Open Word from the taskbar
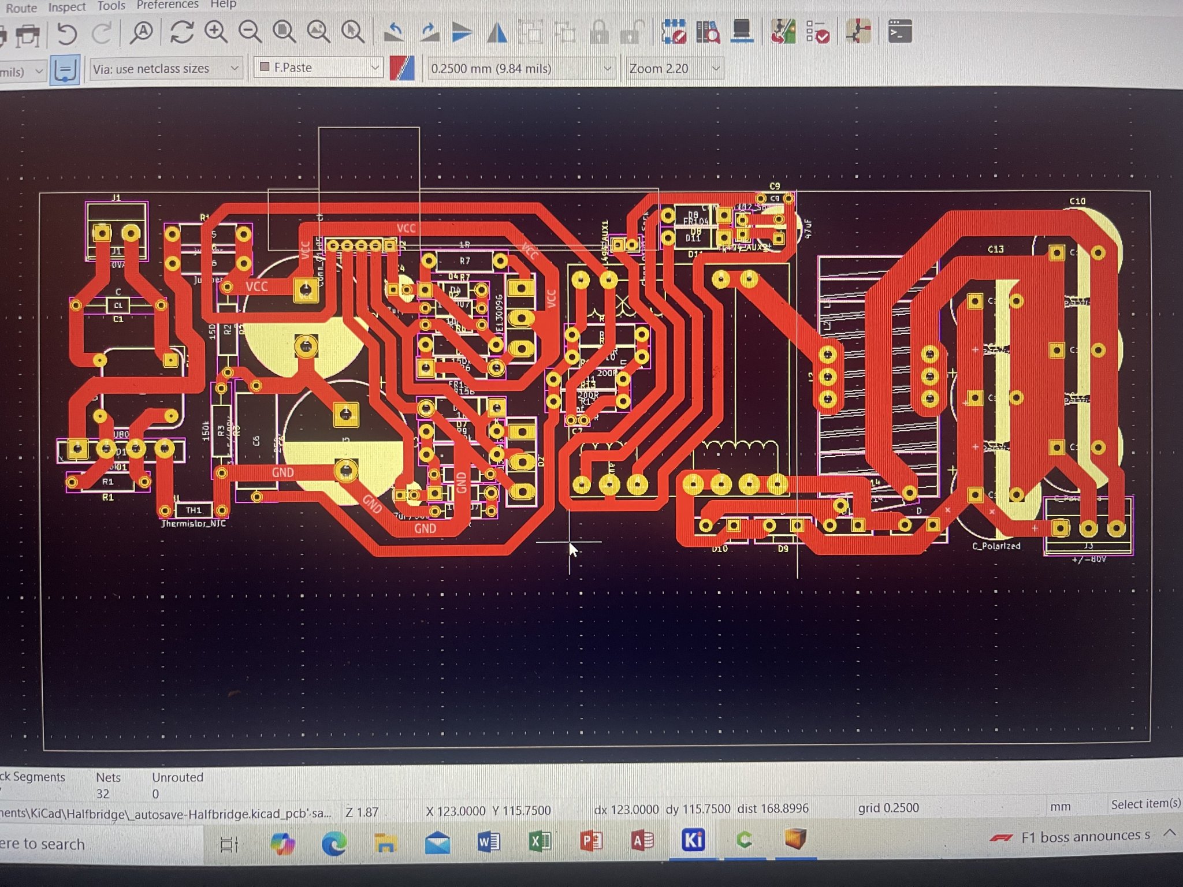Image resolution: width=1183 pixels, height=887 pixels. [489, 842]
